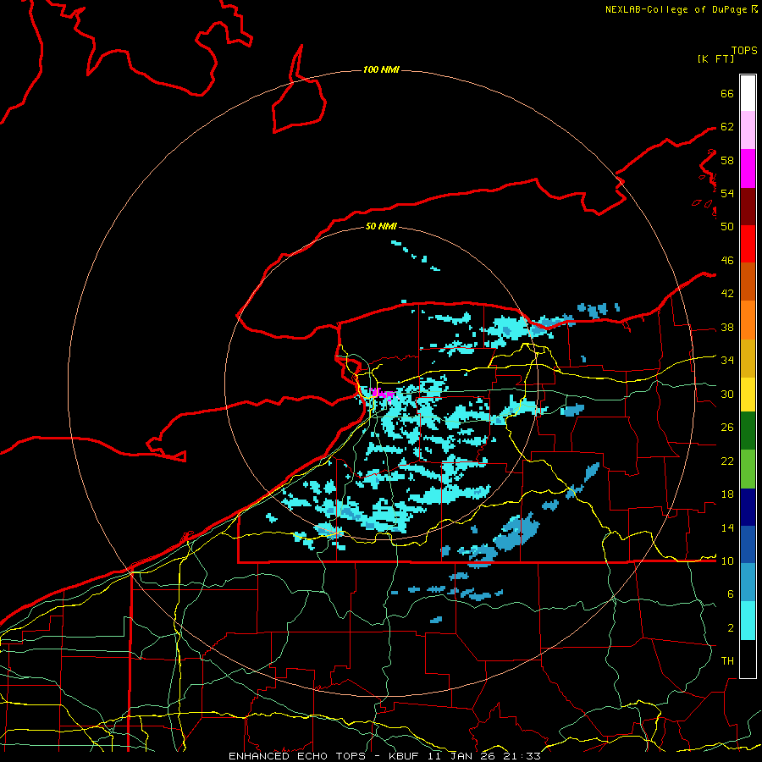
Task: Click the 50 legend scale label
Action: click(x=727, y=226)
